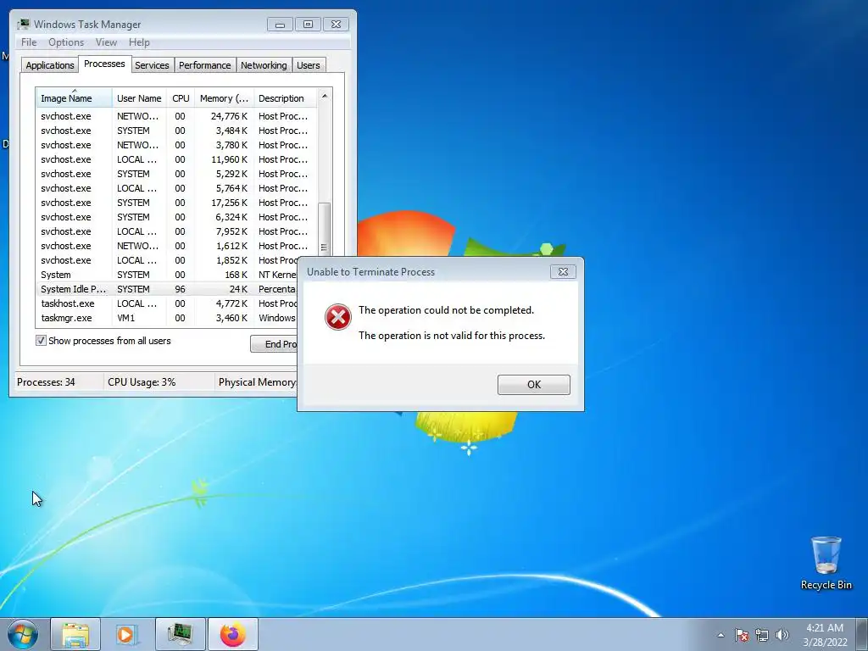
Task: Select the taskhost.exe process row
Action: [167, 303]
